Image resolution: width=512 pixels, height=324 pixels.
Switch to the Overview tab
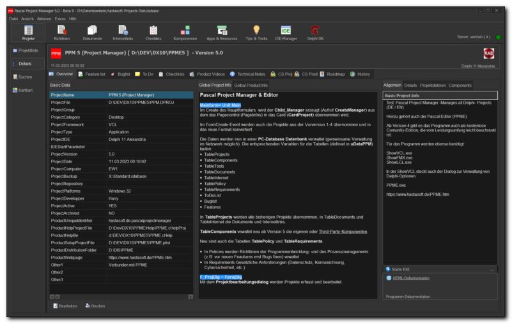click(61, 74)
